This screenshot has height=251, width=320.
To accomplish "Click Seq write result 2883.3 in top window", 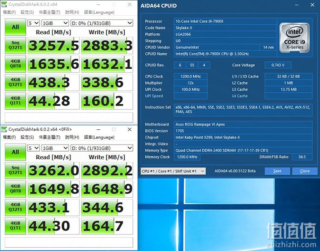I will click(x=107, y=46).
